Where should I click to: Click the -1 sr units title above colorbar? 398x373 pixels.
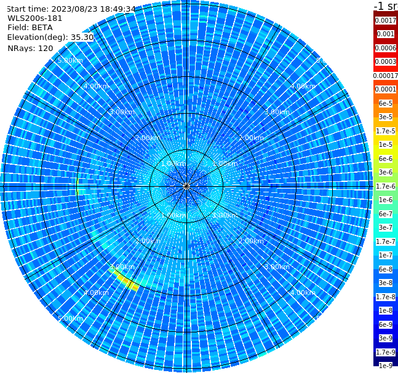coord(386,6)
